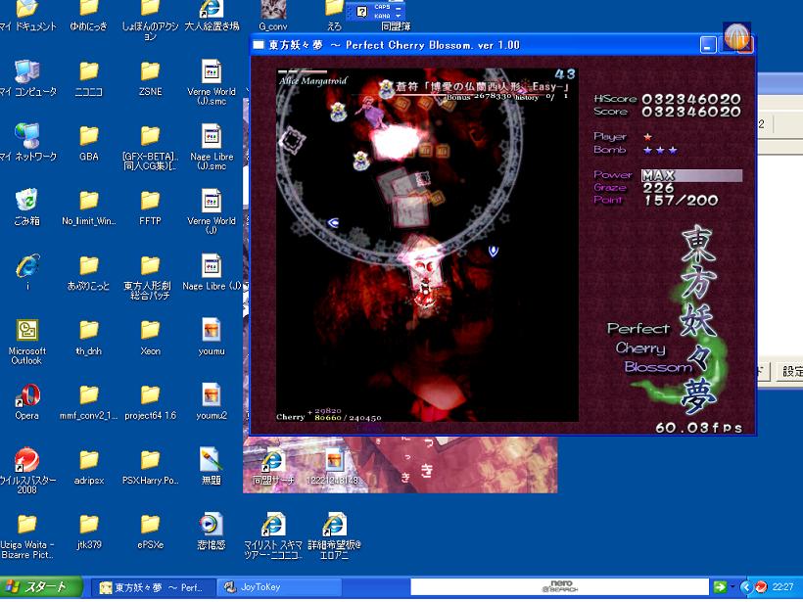
Task: Click the 東方妖々夢 window title bar icon
Action: (259, 45)
